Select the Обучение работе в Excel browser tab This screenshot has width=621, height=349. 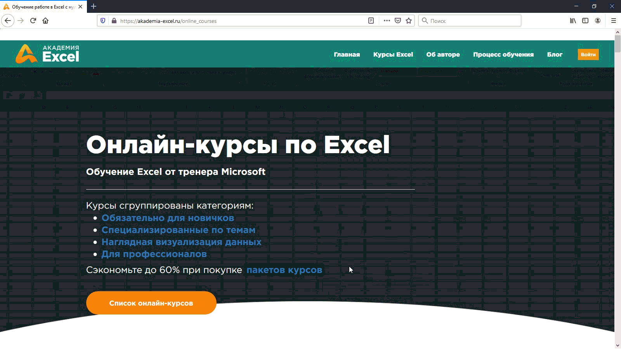[x=43, y=7]
